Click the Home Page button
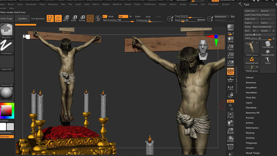The width and height of the screenshot is (277, 156). [x=7, y=19]
